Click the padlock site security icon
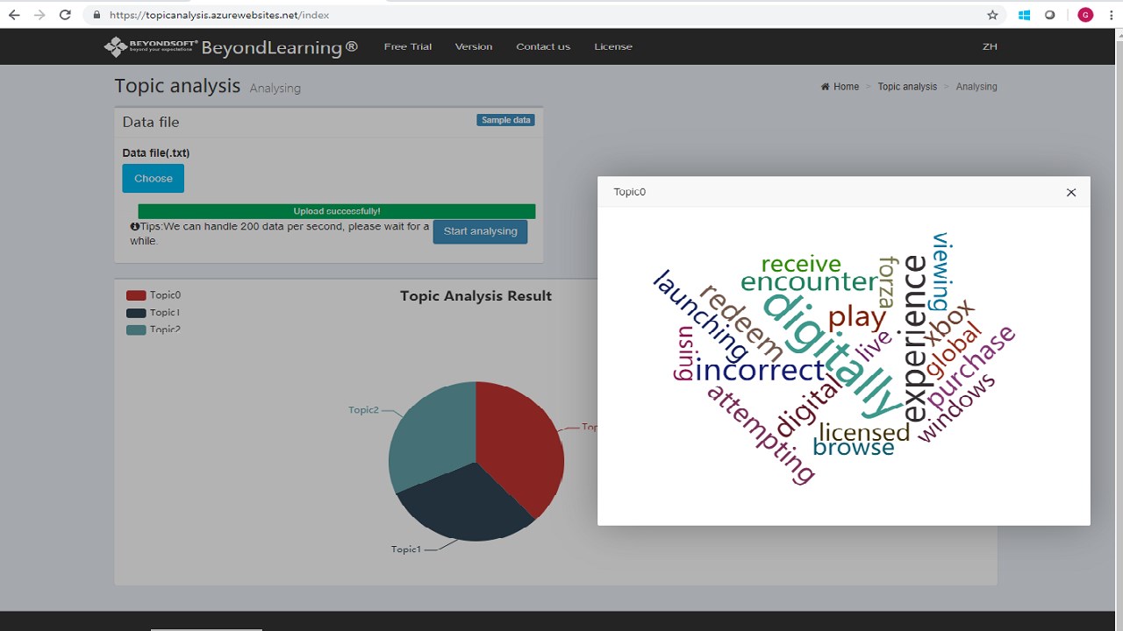1123x631 pixels. click(97, 15)
